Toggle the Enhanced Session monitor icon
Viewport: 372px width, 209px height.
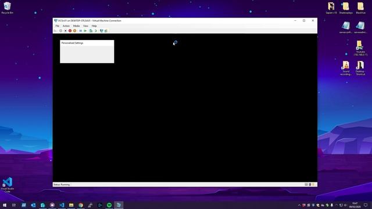pos(102,31)
